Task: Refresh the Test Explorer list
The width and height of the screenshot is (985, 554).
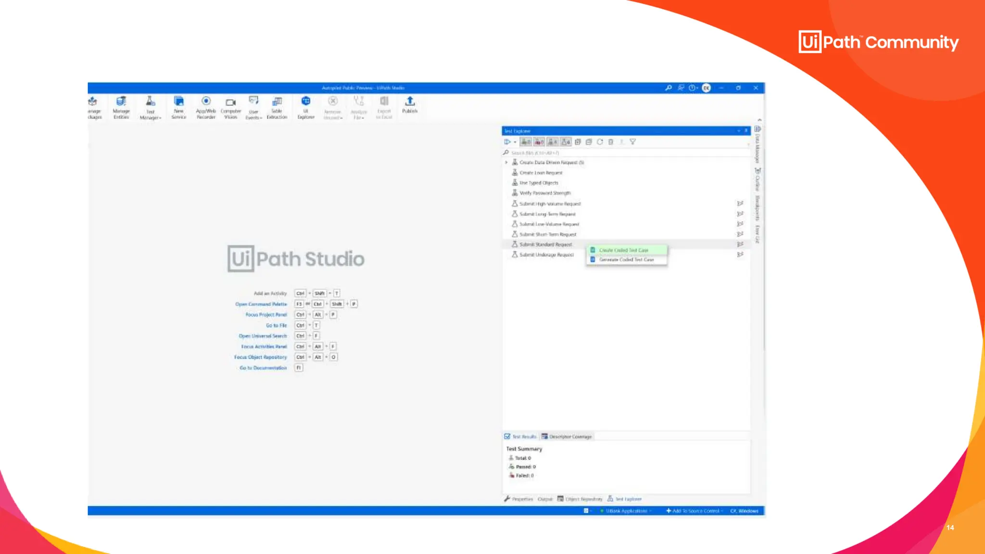Action: [x=600, y=142]
